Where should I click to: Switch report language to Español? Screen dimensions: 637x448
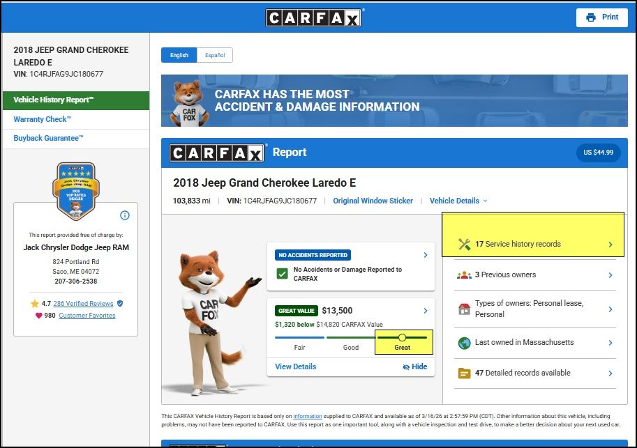tap(215, 55)
